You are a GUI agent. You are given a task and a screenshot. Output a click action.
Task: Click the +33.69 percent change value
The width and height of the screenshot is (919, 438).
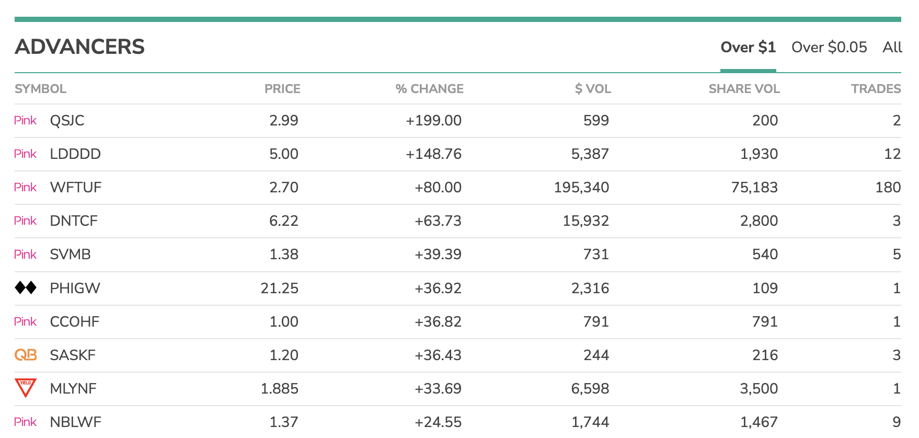tap(438, 388)
